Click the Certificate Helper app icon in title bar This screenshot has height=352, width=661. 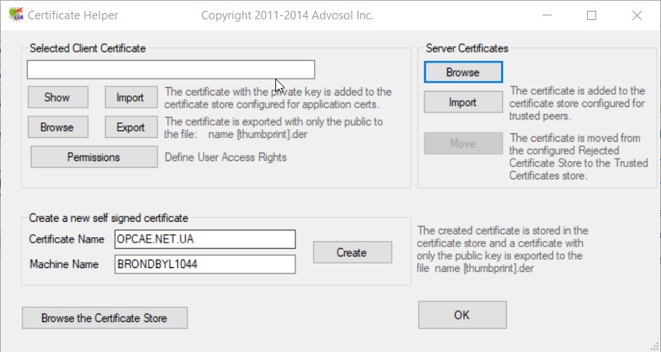(16, 15)
